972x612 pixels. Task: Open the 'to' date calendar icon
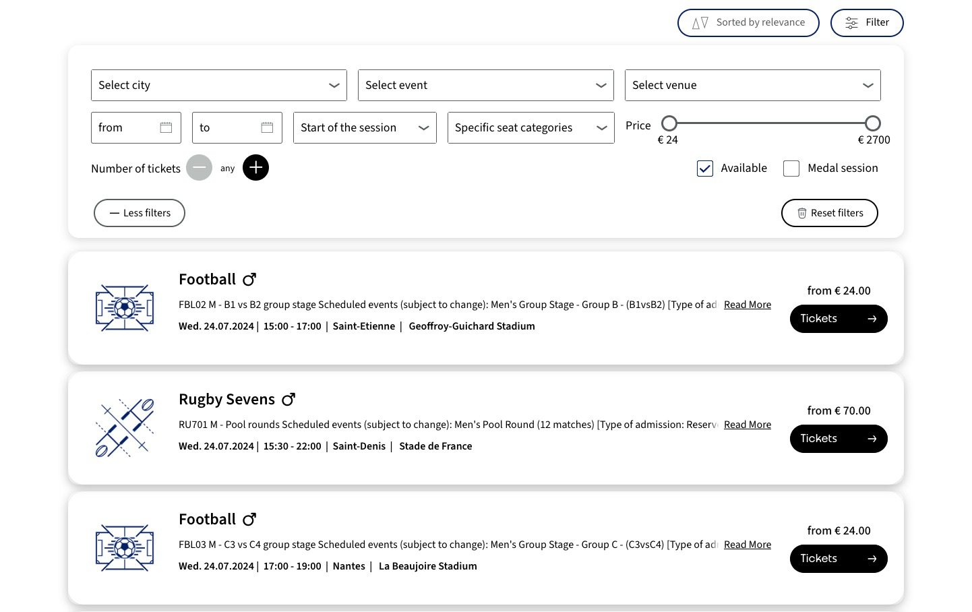[x=267, y=127]
